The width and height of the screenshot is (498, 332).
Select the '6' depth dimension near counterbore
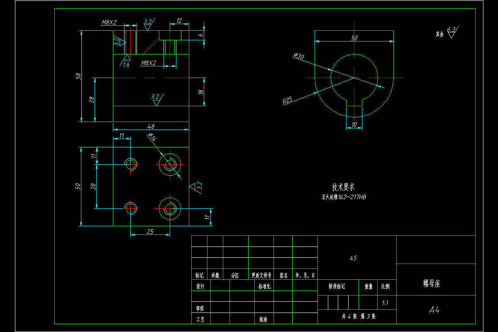(201, 36)
